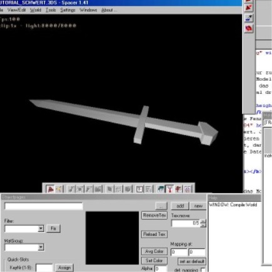
Task: Open the World menu
Action: (x=36, y=10)
